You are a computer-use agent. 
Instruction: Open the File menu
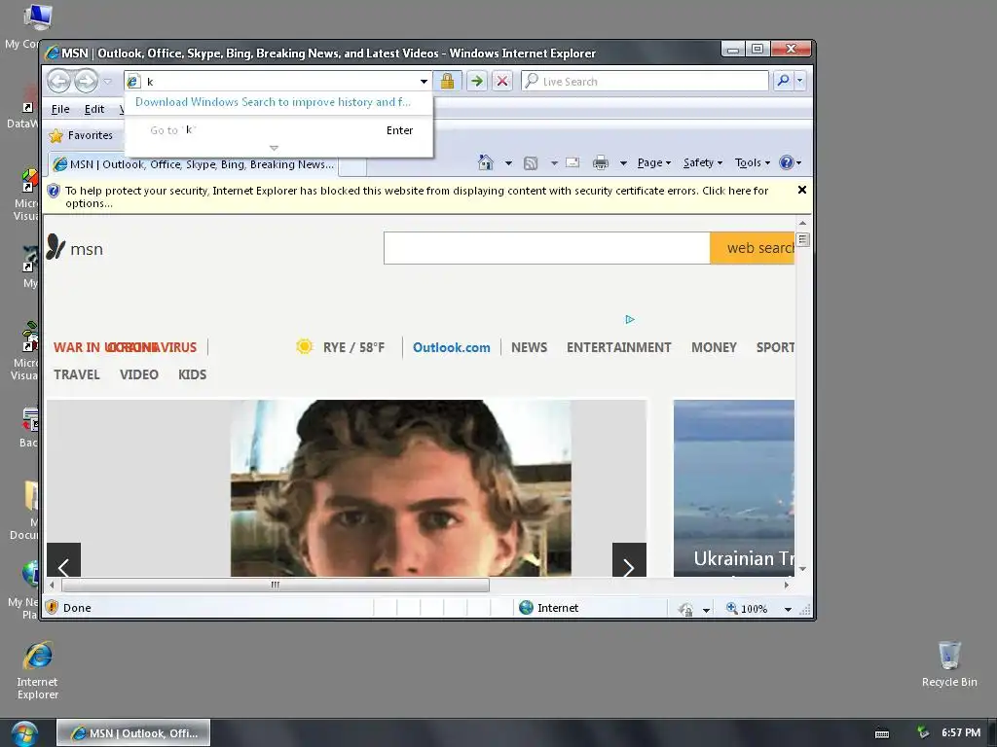point(60,109)
